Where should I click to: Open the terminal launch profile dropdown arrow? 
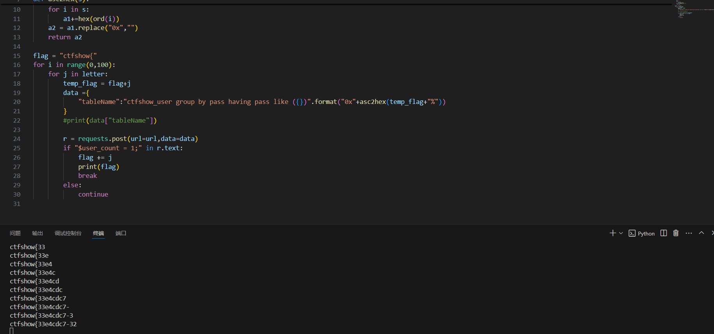pos(621,233)
